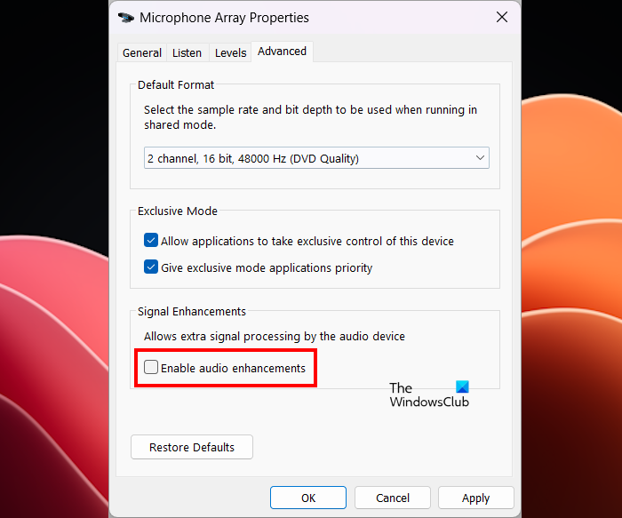622x518 pixels.
Task: Confirm the dialog with OK
Action: [308, 498]
